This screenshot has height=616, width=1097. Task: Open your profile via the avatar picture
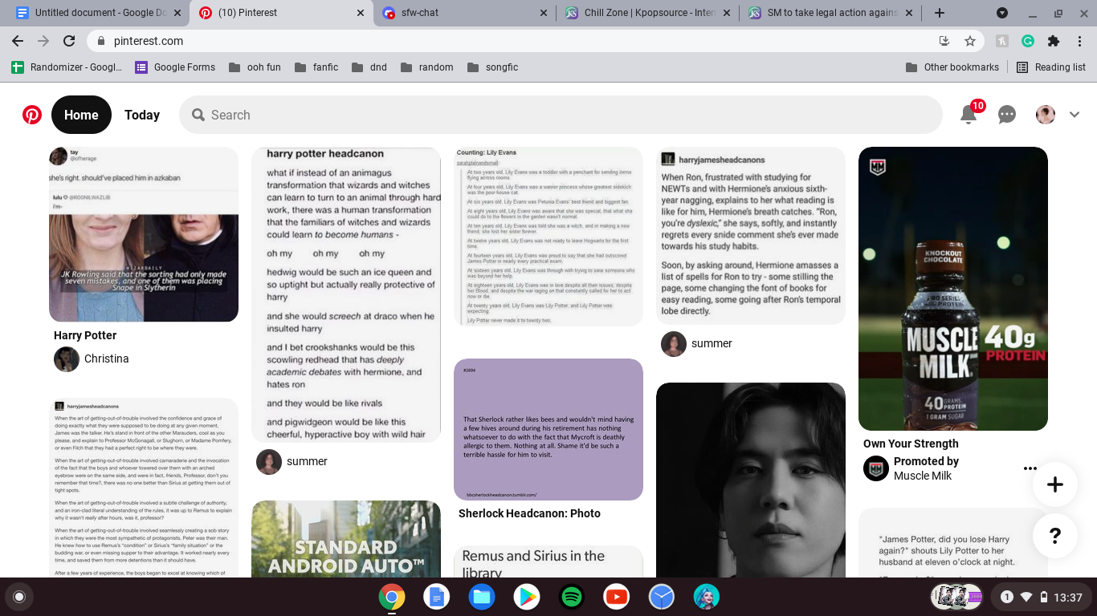coord(1046,115)
